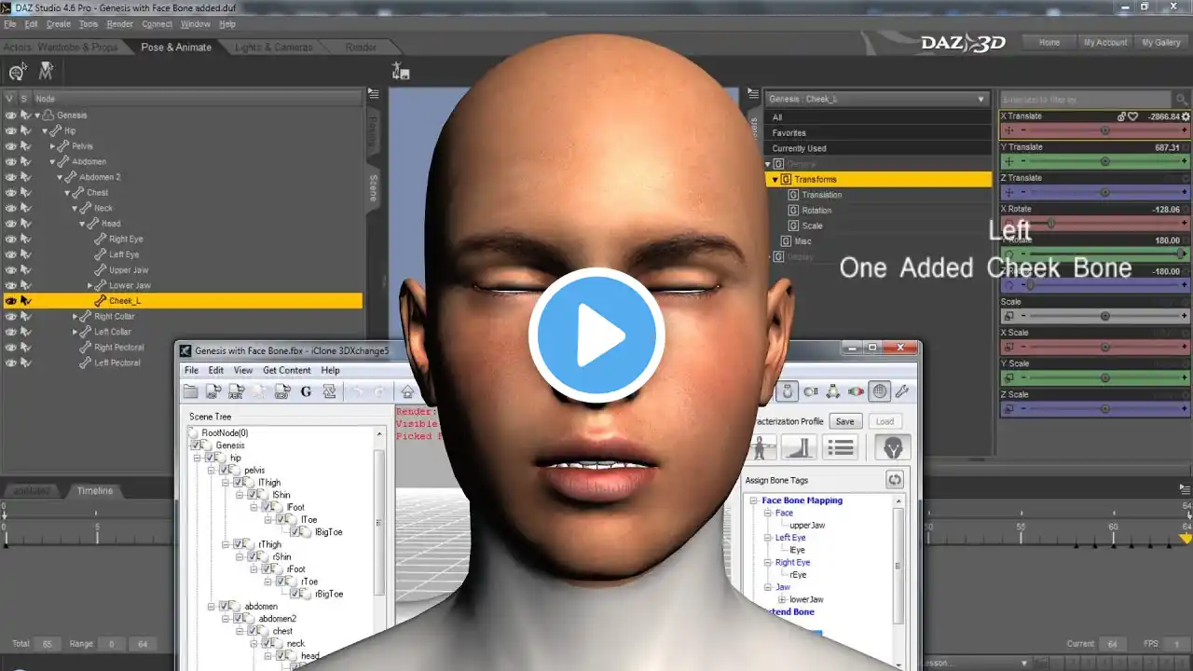Screen dimensions: 1193x671
Task: Click the T-pose figure icon in 3DXchange
Action: (x=761, y=448)
